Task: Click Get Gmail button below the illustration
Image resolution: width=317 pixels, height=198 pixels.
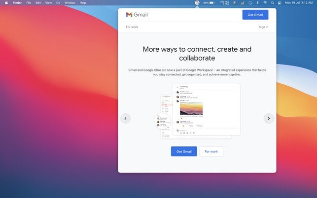Action: tap(184, 151)
